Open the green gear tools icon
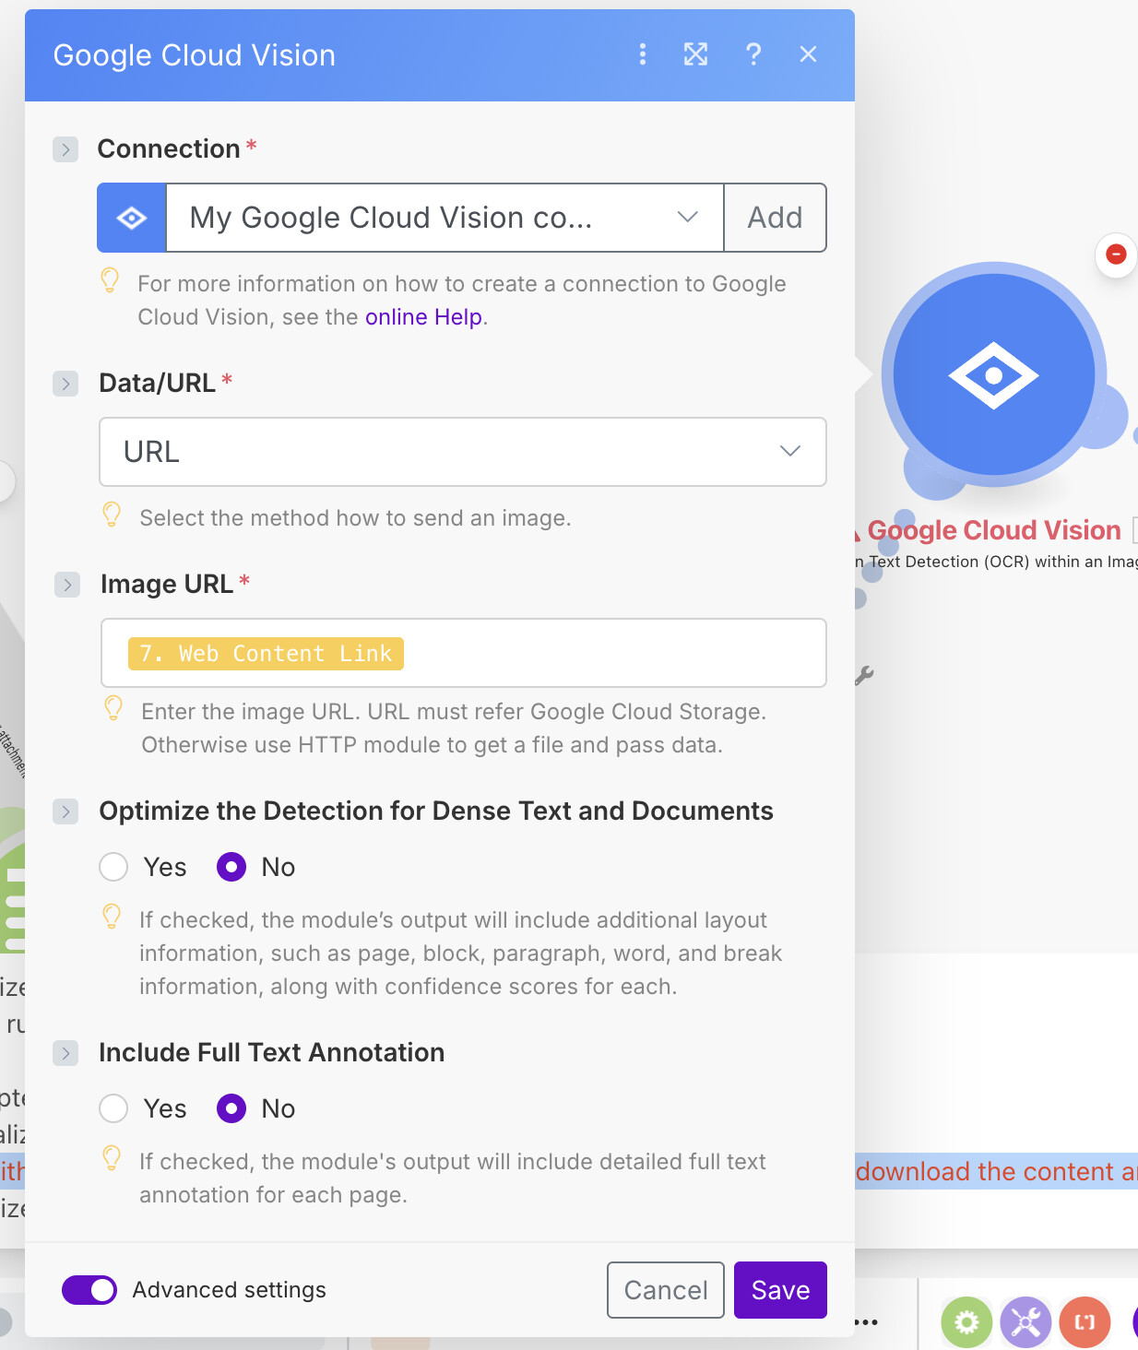 click(966, 1322)
